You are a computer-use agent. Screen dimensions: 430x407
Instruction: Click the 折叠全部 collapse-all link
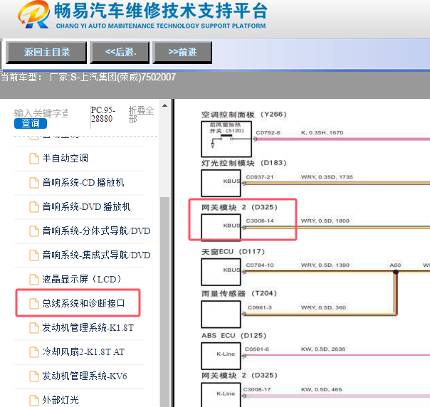click(x=141, y=115)
